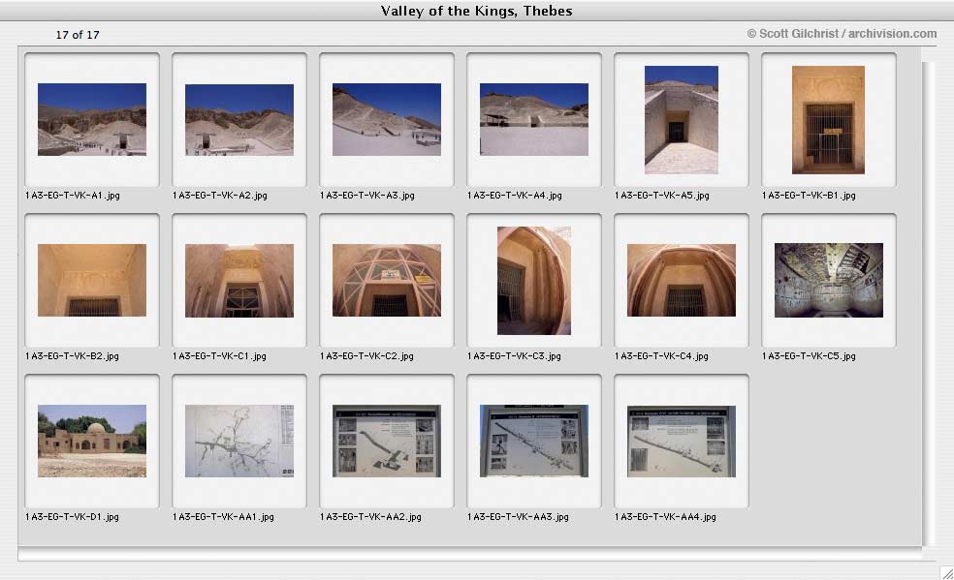The image size is (954, 580).
Task: Open the 1A3-EG-T-VK-A3.jpg thumbnail
Action: (x=386, y=120)
